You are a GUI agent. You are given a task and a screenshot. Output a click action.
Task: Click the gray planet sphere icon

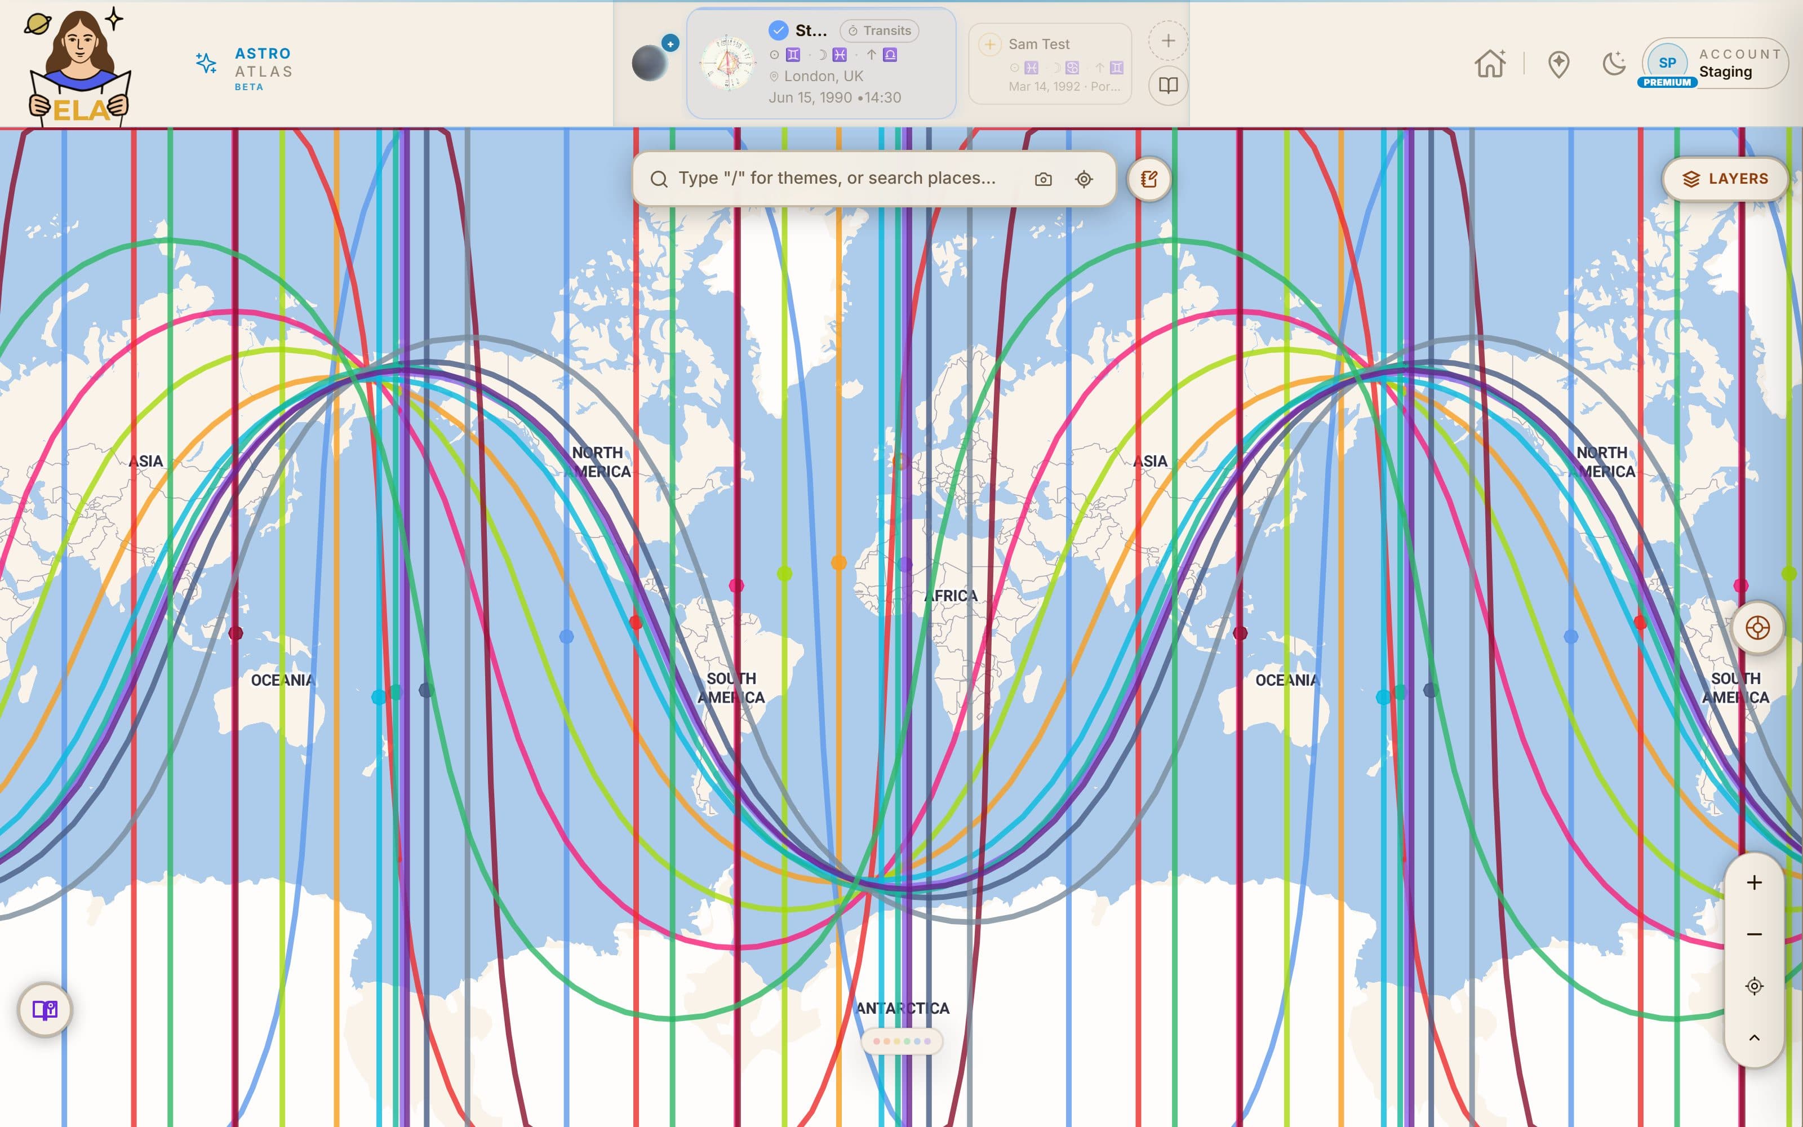650,63
